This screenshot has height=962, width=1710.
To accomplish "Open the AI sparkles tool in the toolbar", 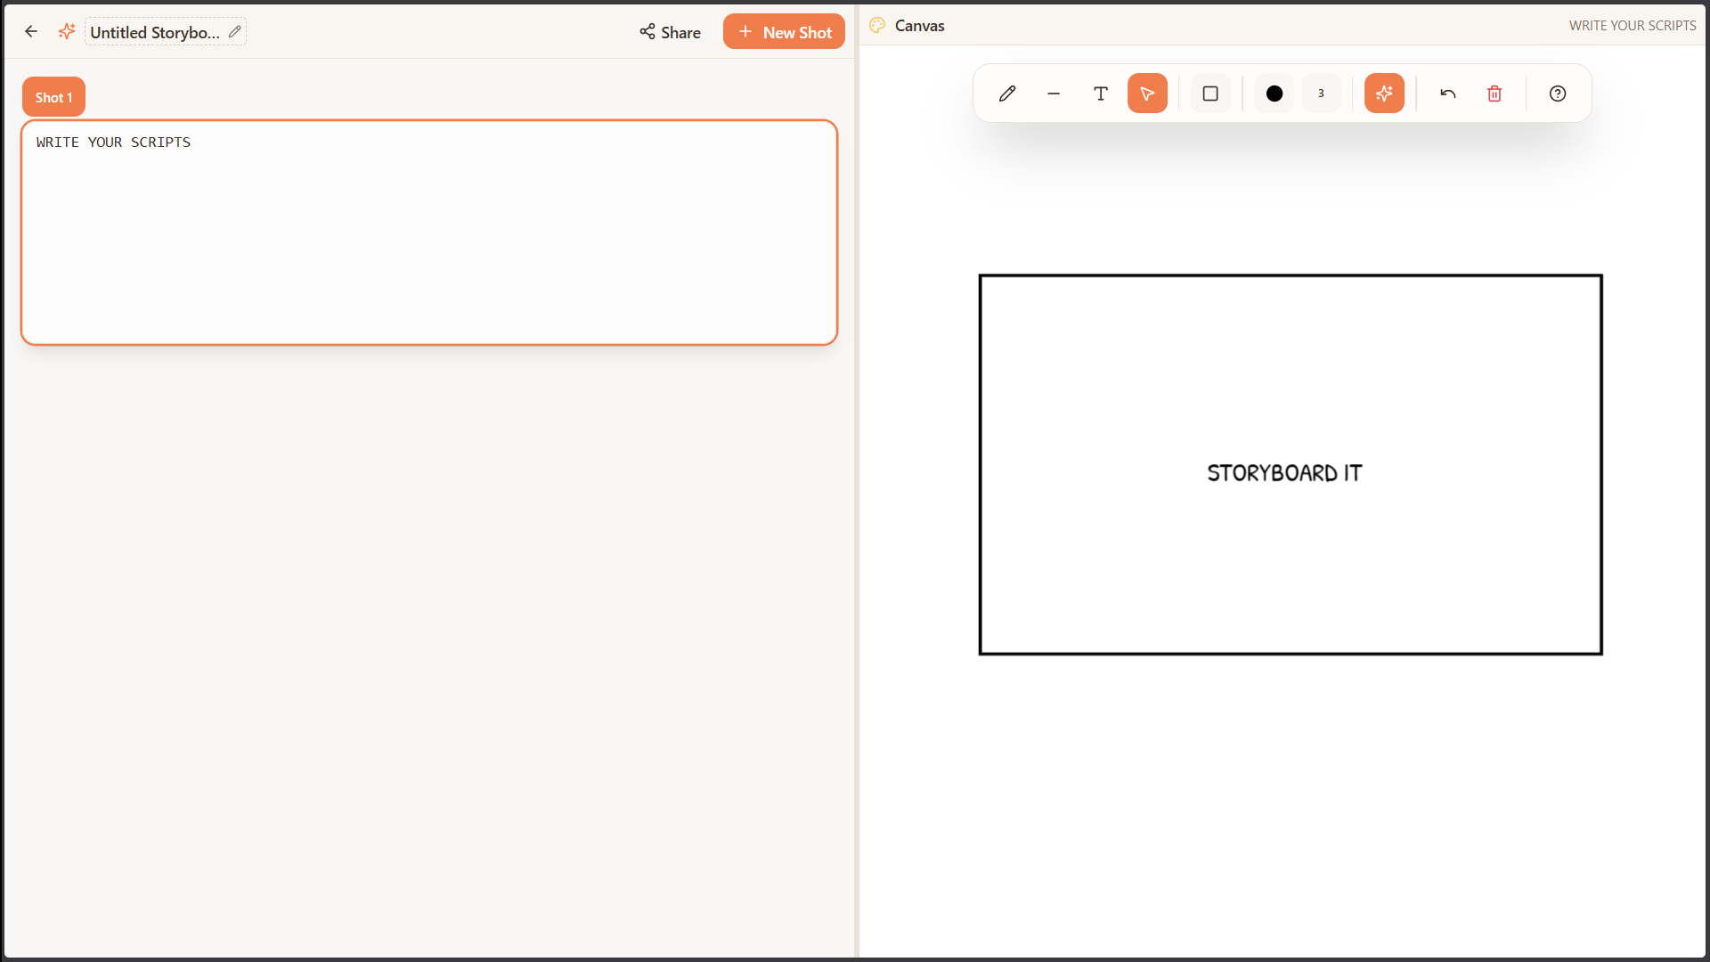I will pos(1384,94).
